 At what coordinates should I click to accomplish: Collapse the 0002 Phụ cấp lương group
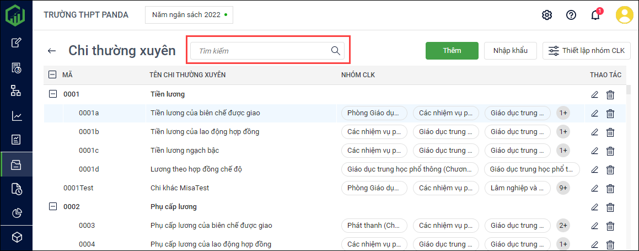click(x=53, y=207)
